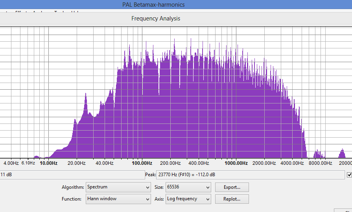This screenshot has width=352, height=212.
Task: Open the Size dropdown showing 65536
Action: tap(188, 187)
